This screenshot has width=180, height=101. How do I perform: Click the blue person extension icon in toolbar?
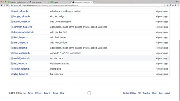pos(170,5)
